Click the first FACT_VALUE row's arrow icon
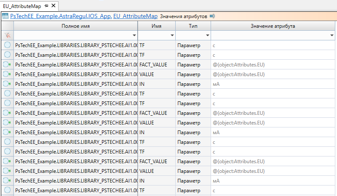The width and height of the screenshot is (337, 196). [x=7, y=65]
